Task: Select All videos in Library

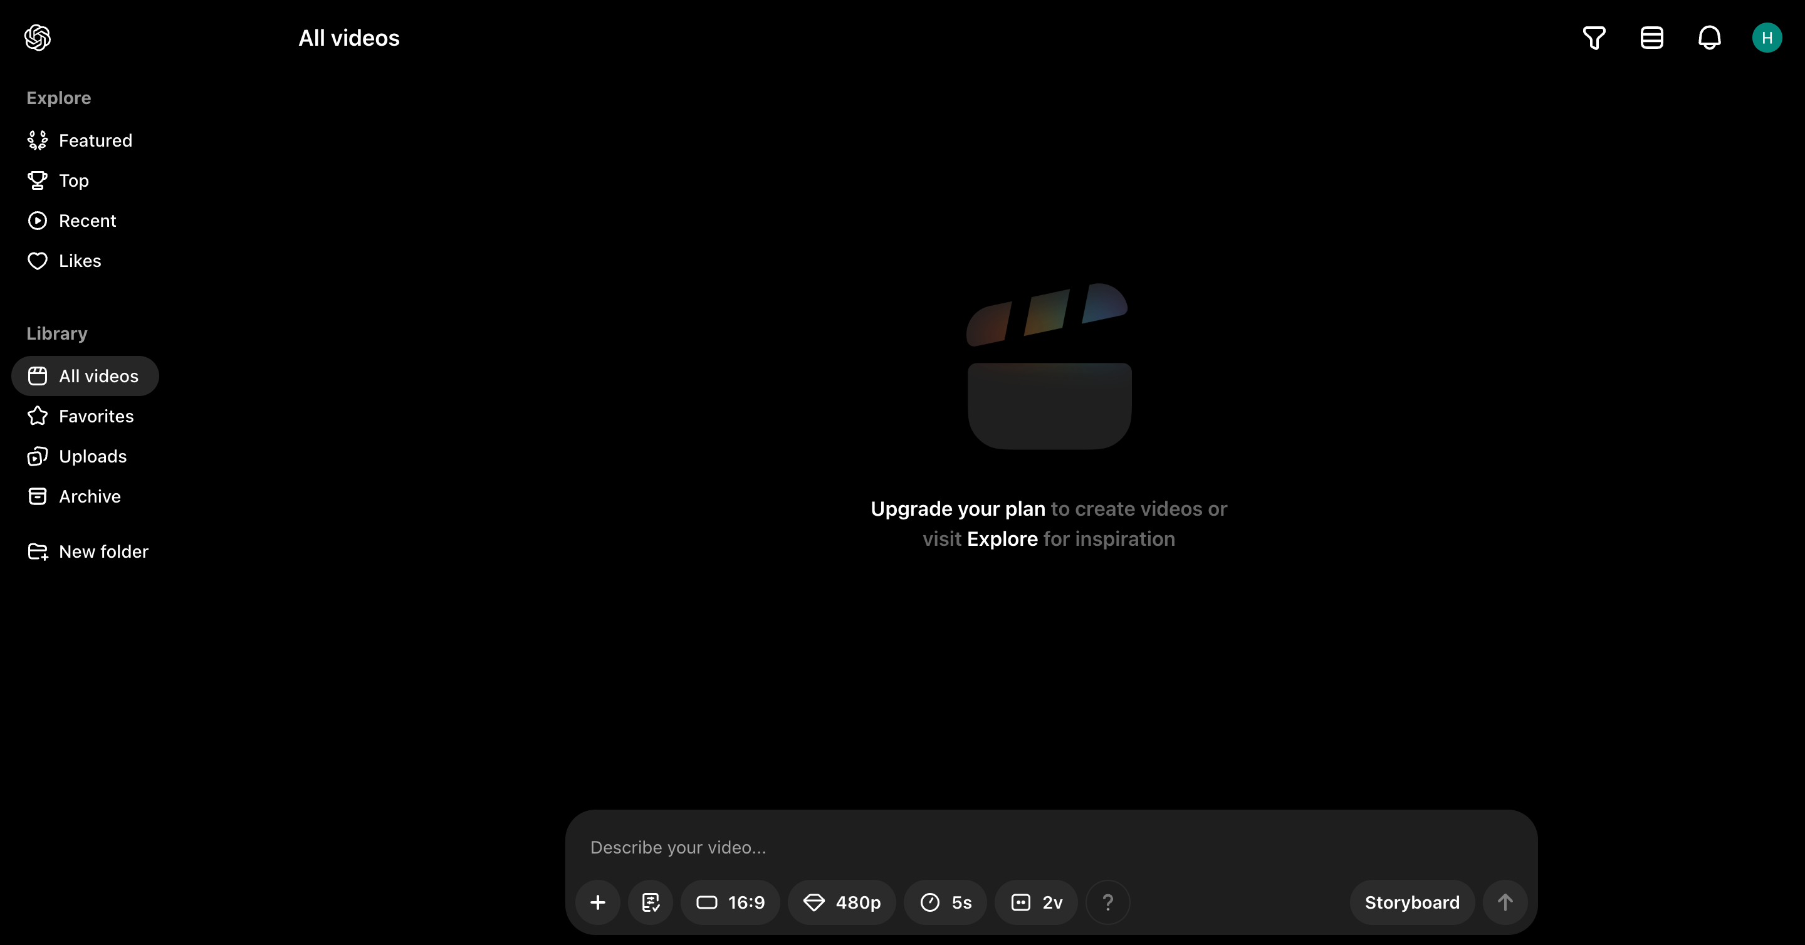Action: click(85, 376)
